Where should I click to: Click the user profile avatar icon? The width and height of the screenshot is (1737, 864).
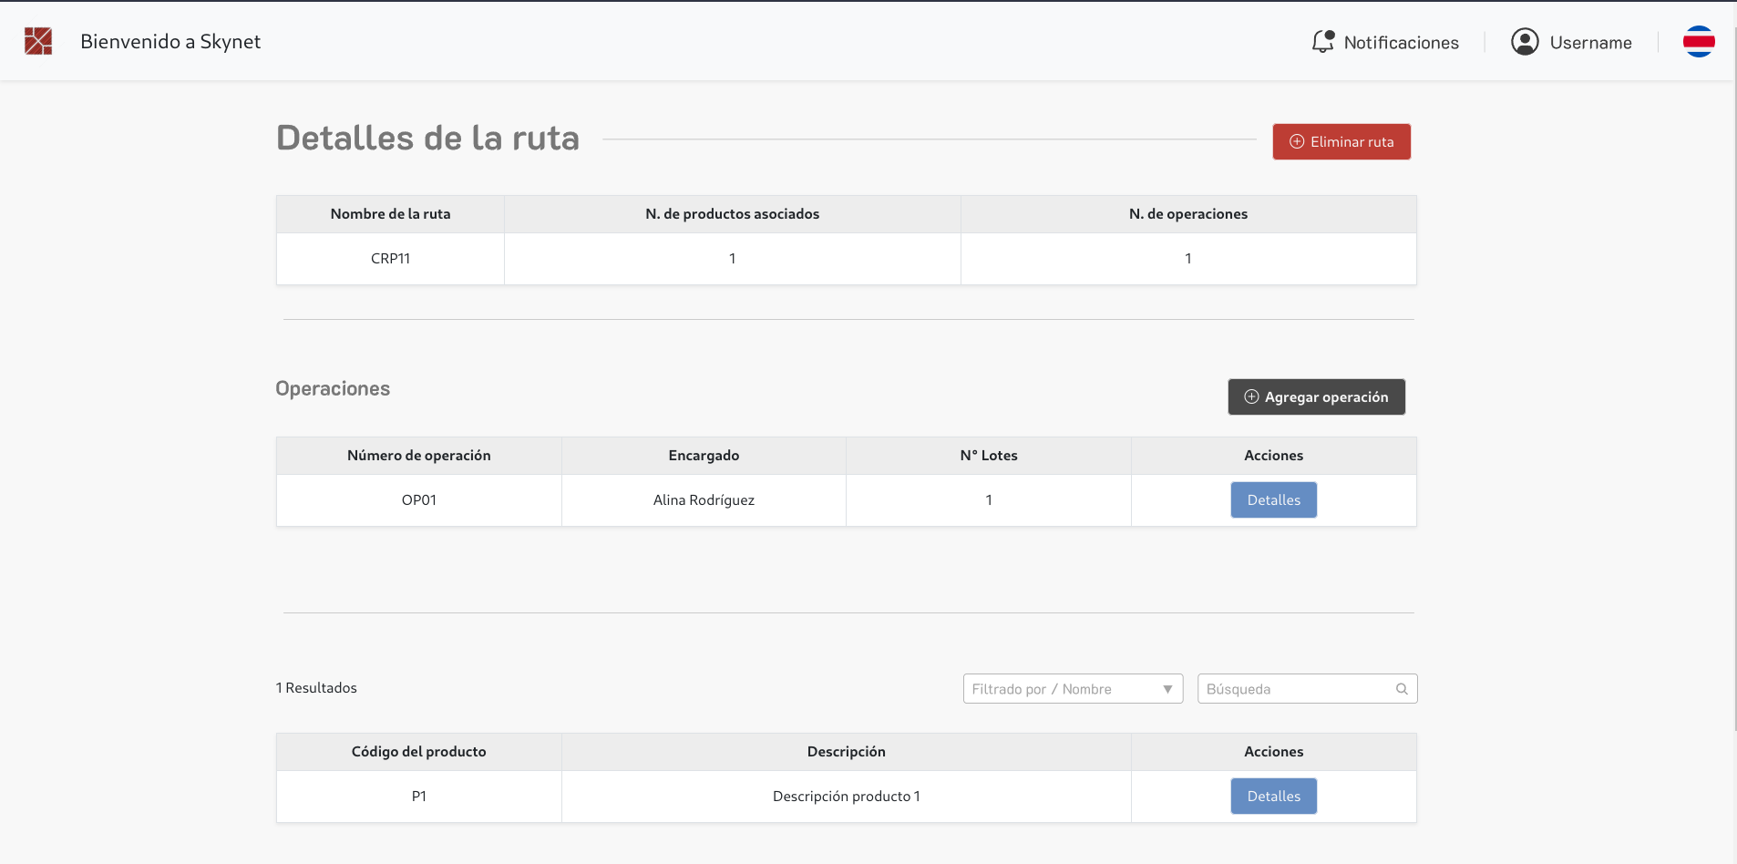click(x=1525, y=42)
